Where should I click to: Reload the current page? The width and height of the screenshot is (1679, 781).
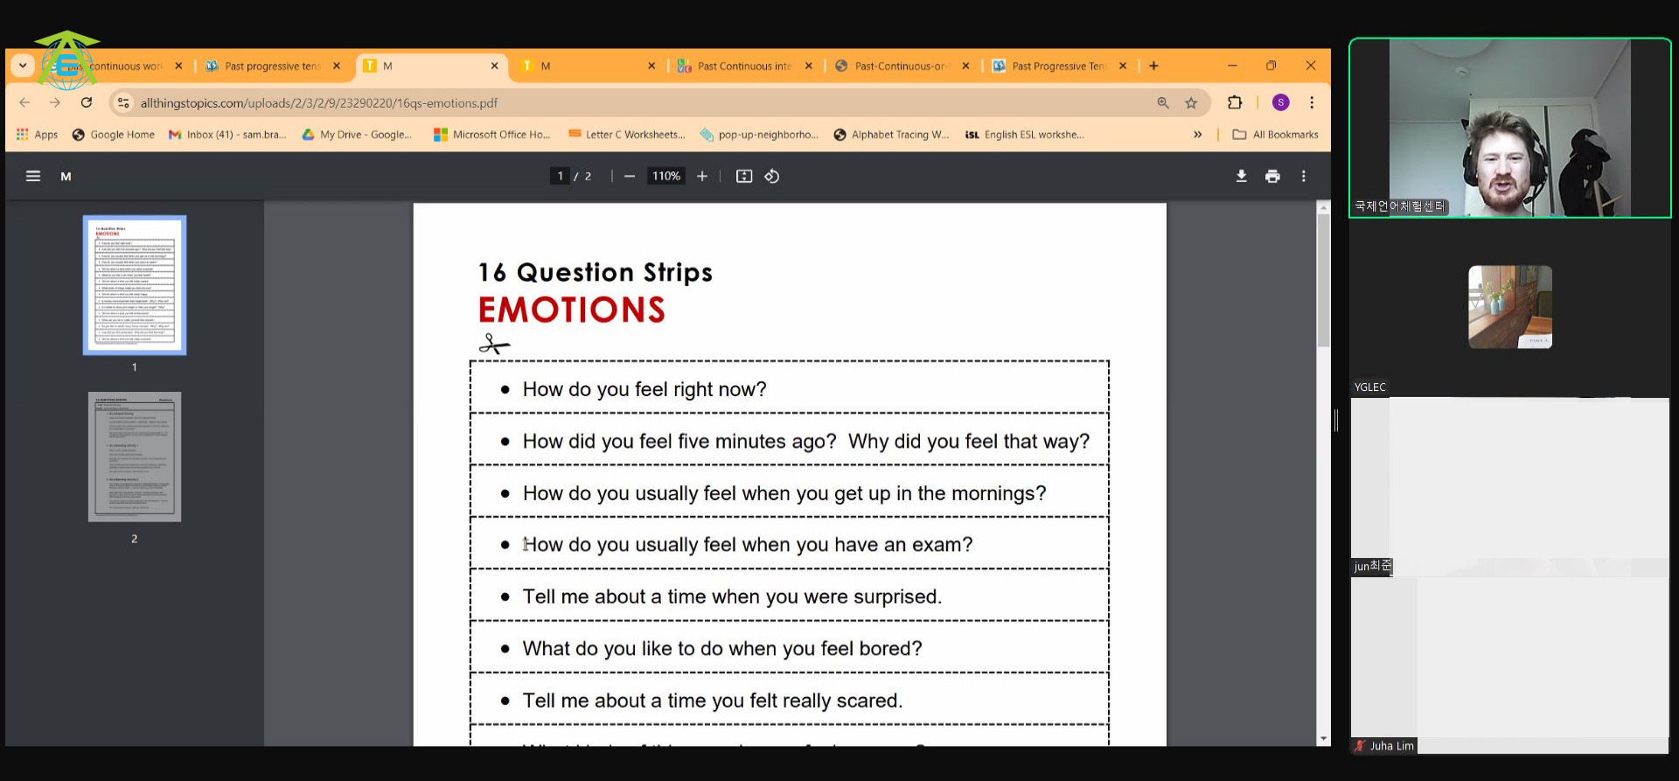[x=87, y=102]
